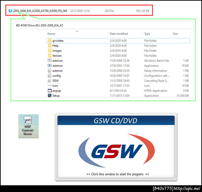The width and height of the screenshot is (202, 192).
Task: Select the 'GSW' file name
Action: pyautogui.click(x=56, y=81)
